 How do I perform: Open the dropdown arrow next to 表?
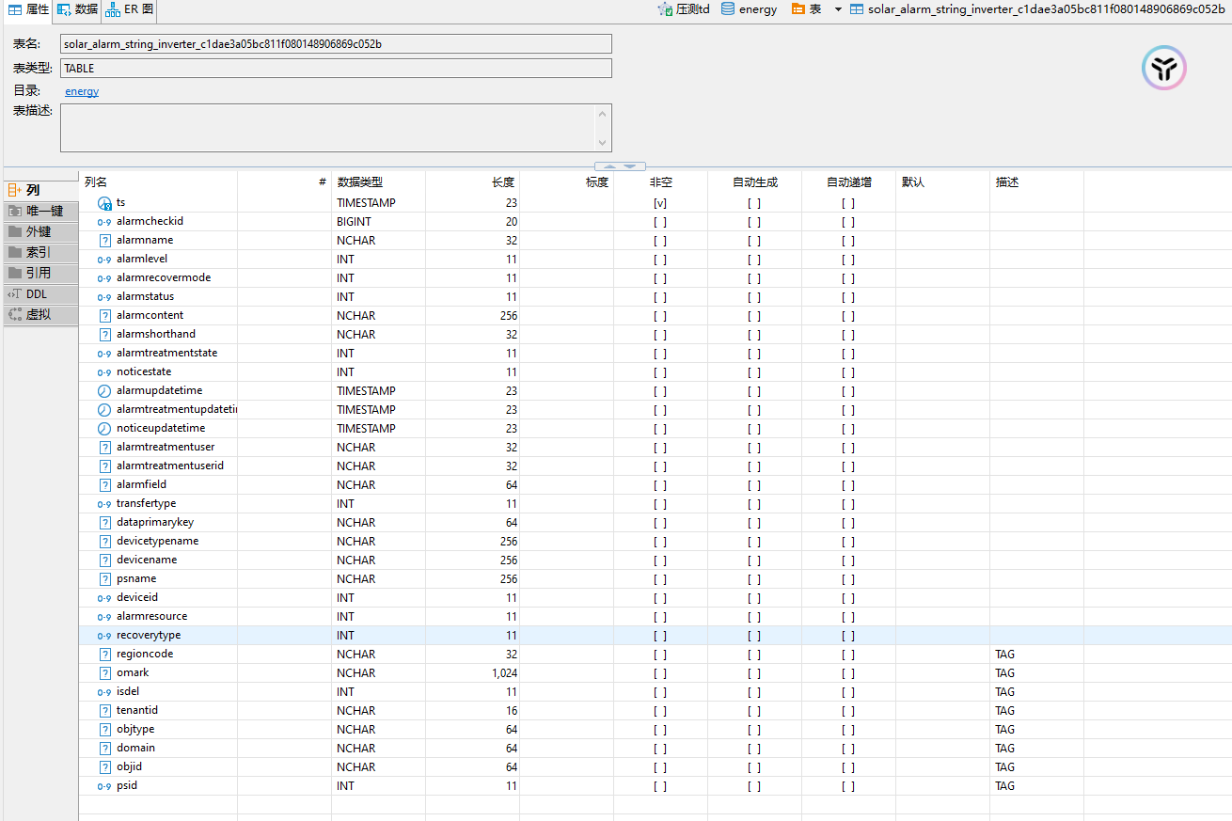[838, 9]
